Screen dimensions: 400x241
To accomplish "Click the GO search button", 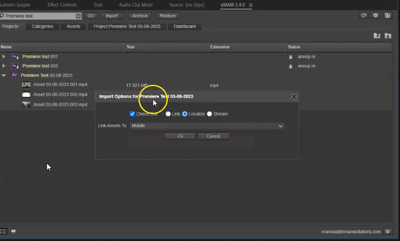I will [91, 16].
